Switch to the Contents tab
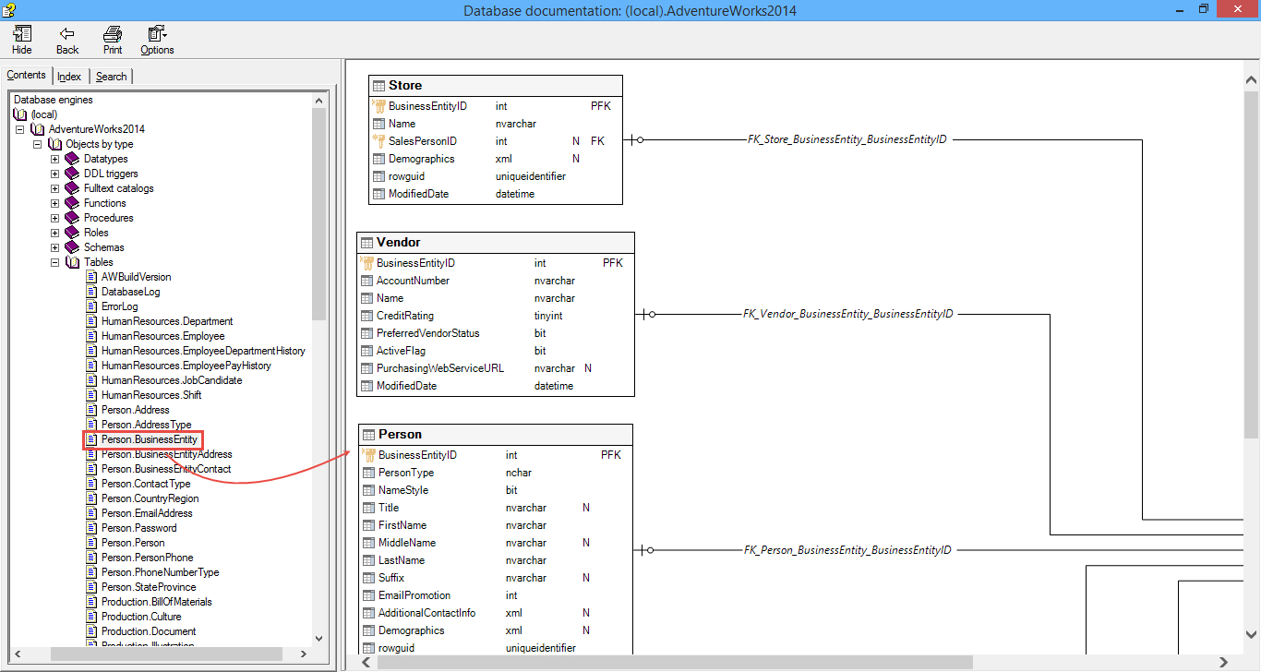This screenshot has height=672, width=1261. click(26, 76)
